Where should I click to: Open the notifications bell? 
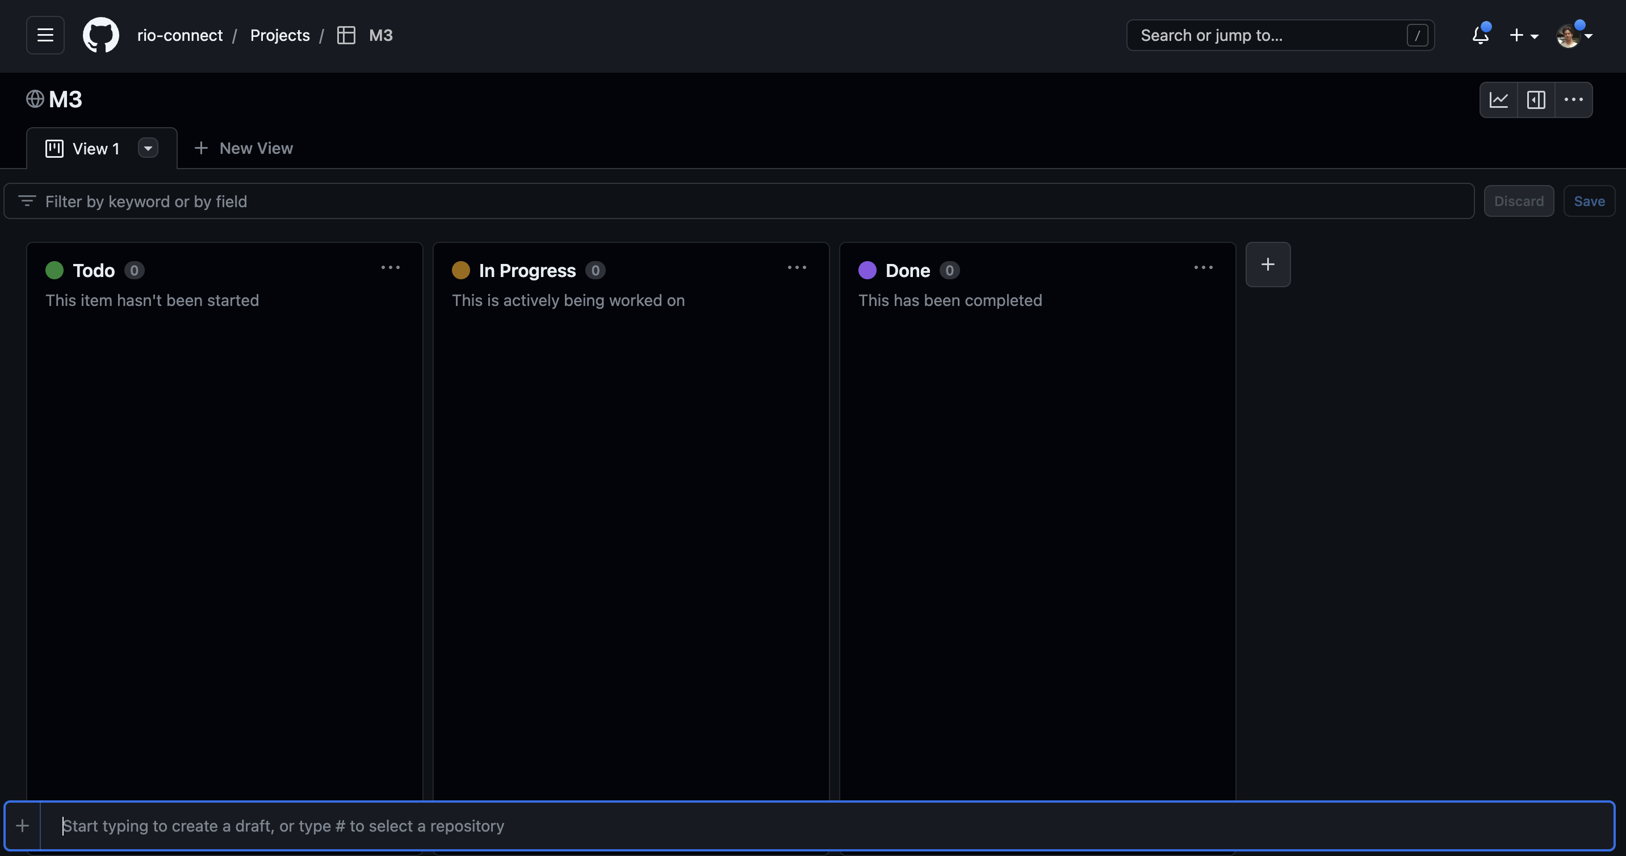[1480, 35]
